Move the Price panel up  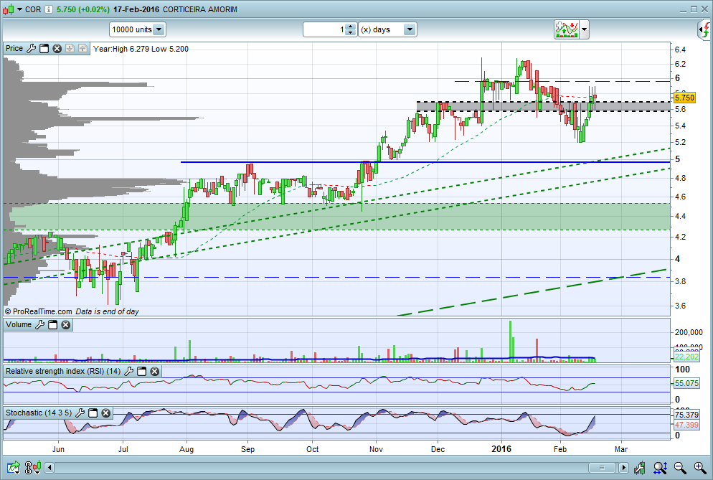point(82,48)
